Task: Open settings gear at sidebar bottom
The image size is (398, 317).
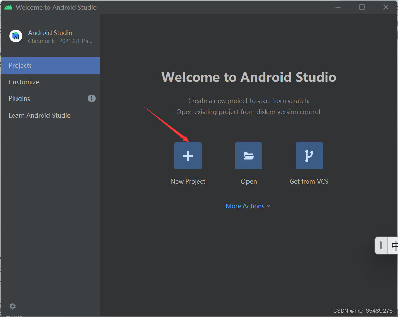Action: coord(13,306)
